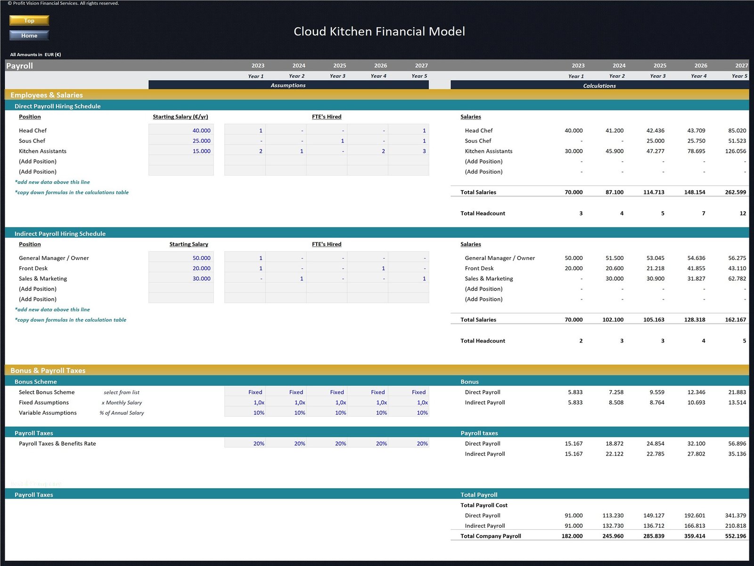Open Year 3 bonus scheme Fixed dropdown
The width and height of the screenshot is (754, 566).
click(327, 392)
